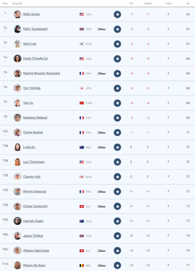Star Charley Hull as favorite
Image resolution: width=195 pixels, height=271 pixels.
117,177
